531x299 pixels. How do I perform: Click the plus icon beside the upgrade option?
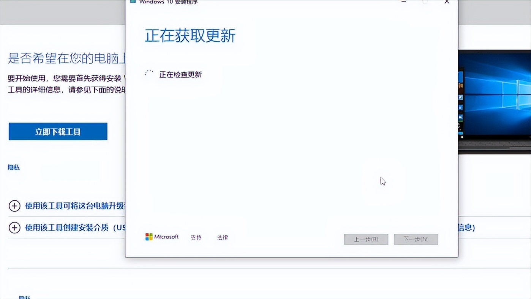(x=14, y=206)
